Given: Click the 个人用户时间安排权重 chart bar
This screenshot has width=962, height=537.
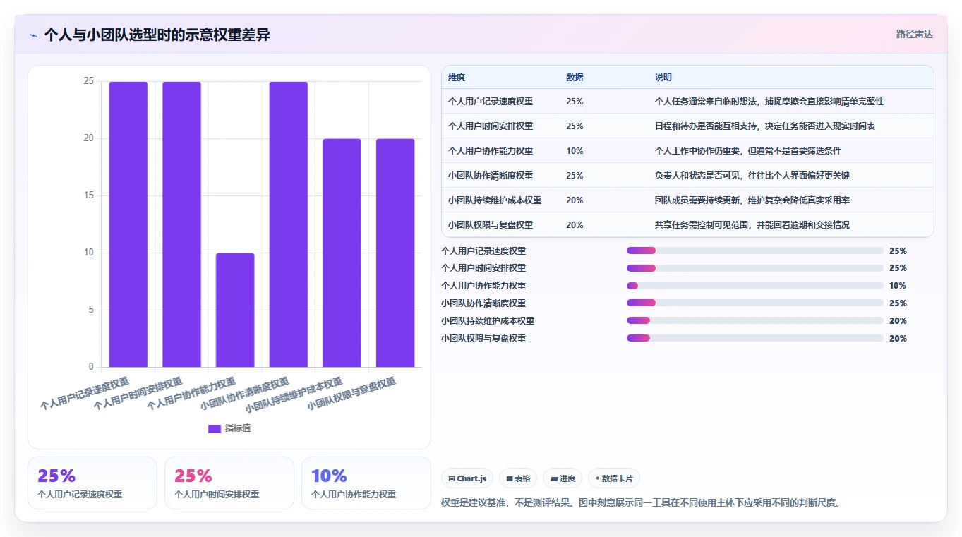Looking at the screenshot, I should click(x=181, y=224).
